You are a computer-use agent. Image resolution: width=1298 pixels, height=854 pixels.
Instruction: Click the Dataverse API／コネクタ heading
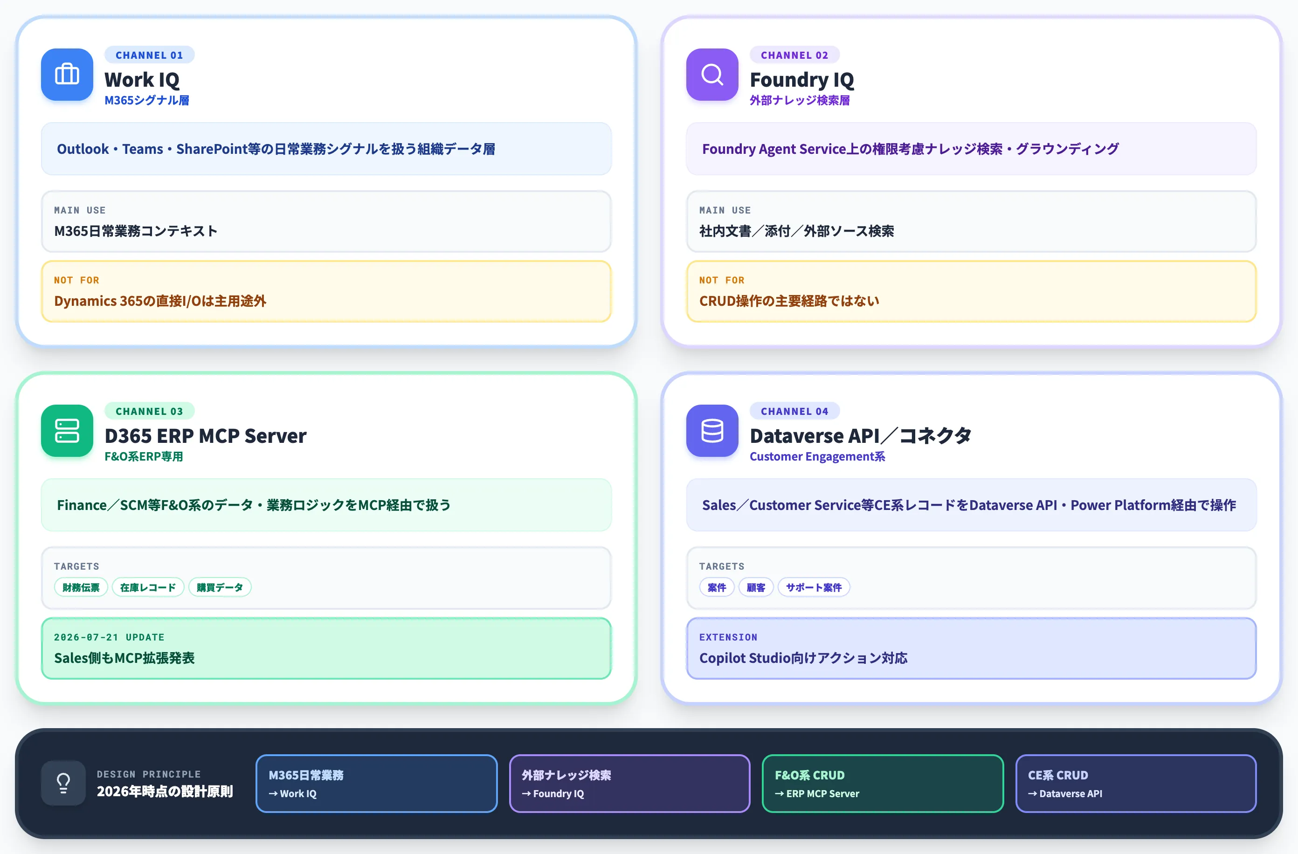click(x=861, y=436)
